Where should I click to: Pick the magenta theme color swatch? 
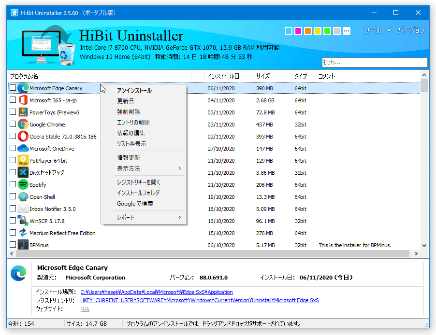click(x=298, y=31)
